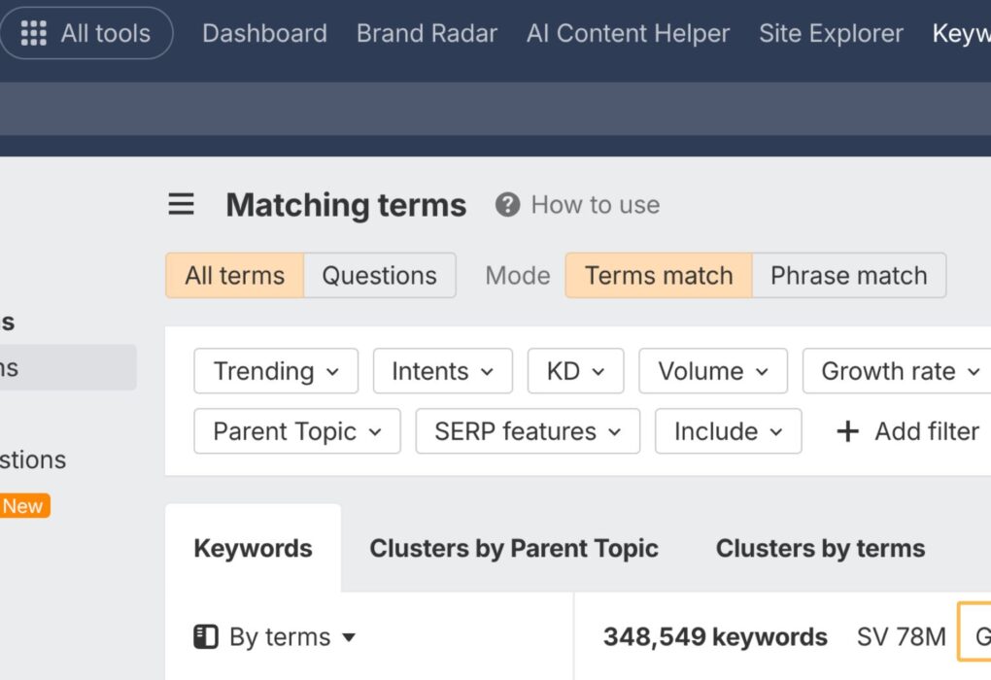Click the plus icon for Add filter
This screenshot has height=680, width=991.
point(848,431)
